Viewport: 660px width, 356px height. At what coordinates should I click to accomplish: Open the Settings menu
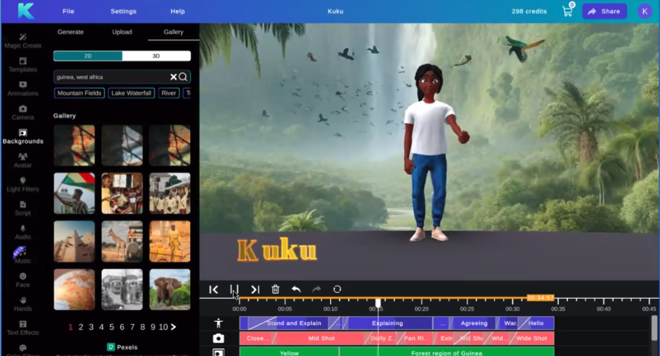click(123, 12)
